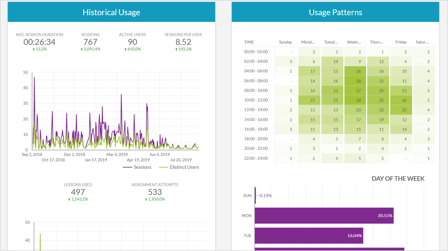The width and height of the screenshot is (448, 251).
Task: Click the green arrow next to 2,091.4%
Action: point(82,49)
